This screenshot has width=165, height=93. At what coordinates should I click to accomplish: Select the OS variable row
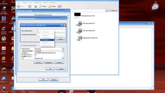pyautogui.click(x=41, y=58)
